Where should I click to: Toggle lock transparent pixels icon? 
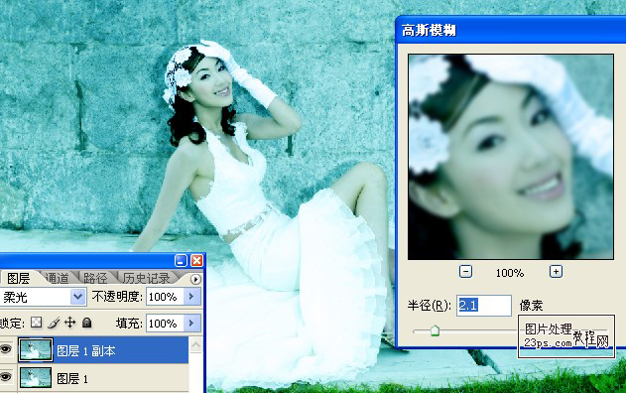click(x=37, y=323)
